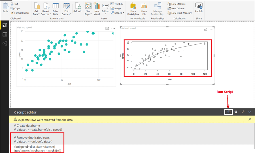Open Model relationships view in sidebar
Viewport: 255px width, 153px height.
click(5, 43)
